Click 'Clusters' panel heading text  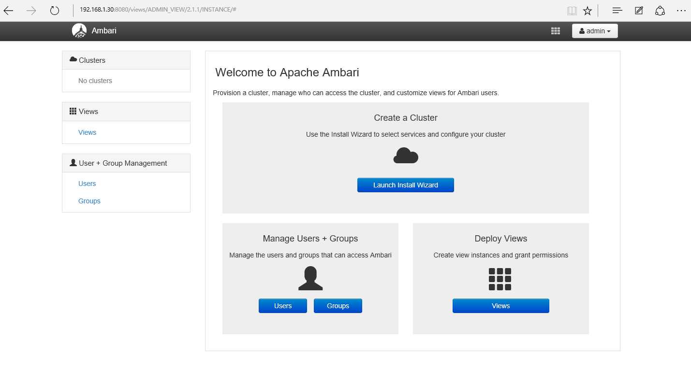[x=92, y=60]
